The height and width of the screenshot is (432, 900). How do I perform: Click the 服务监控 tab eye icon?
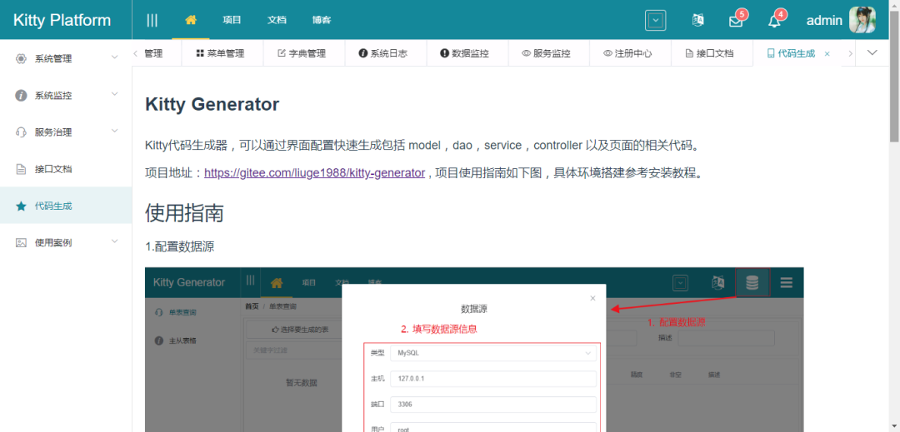[x=526, y=53]
